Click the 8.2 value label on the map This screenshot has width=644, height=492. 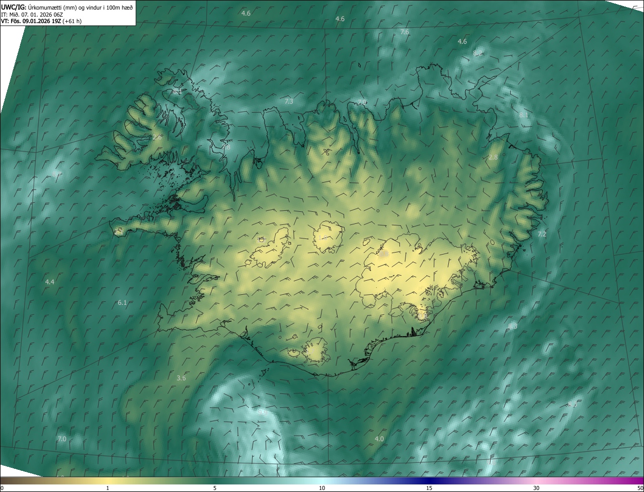(477, 53)
